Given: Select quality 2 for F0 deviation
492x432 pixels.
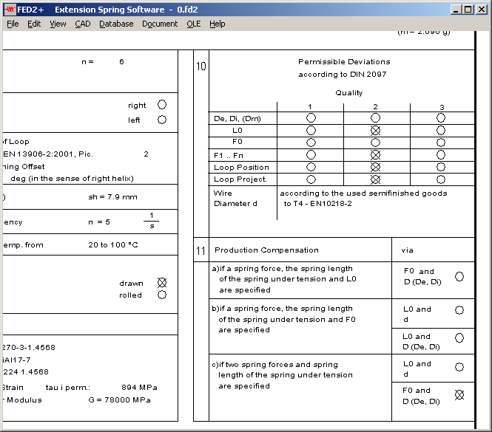Looking at the screenshot, I should (375, 142).
